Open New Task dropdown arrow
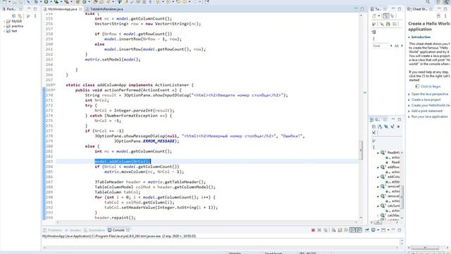This screenshot has height=254, width=451. coord(379,16)
